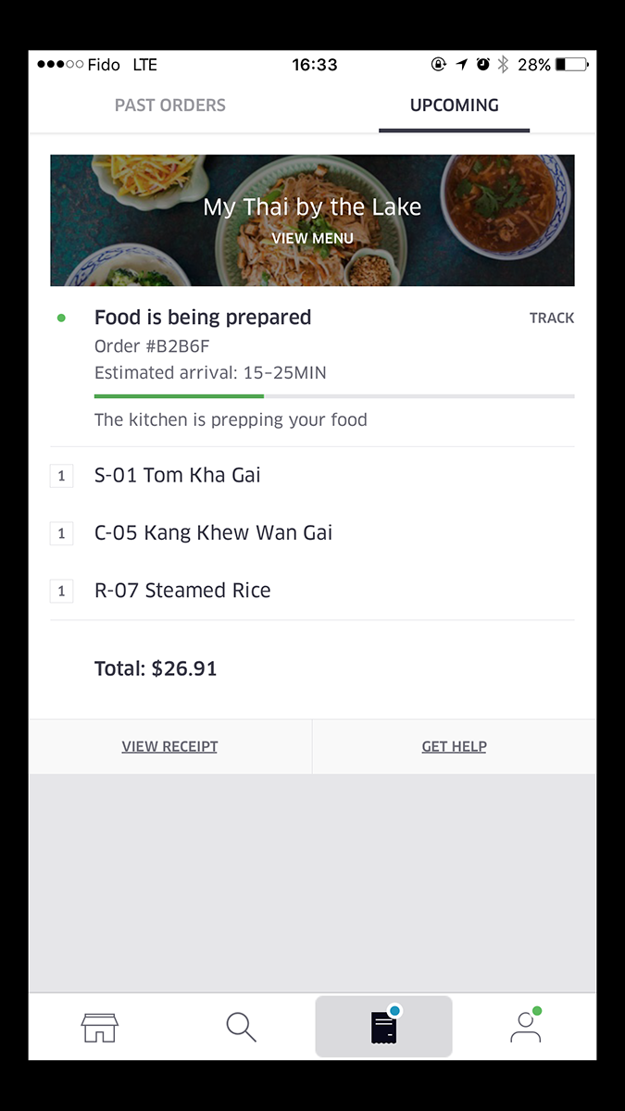
Task: Track the order in progress
Action: [552, 318]
